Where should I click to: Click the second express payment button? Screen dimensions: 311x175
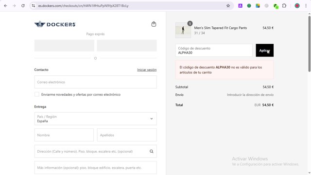tap(127, 45)
